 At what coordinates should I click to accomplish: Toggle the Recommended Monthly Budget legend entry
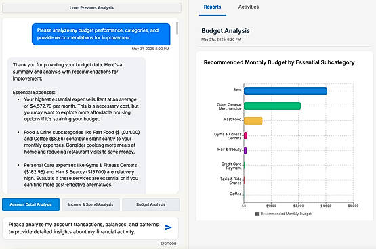283,214
